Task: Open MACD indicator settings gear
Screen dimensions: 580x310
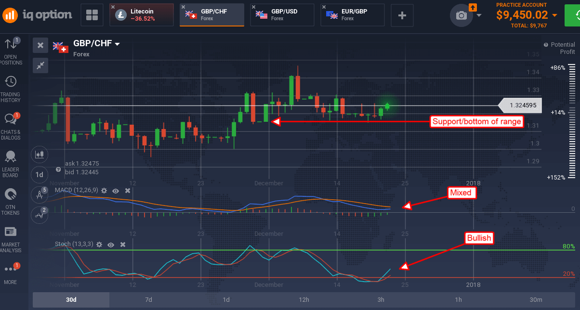Action: click(x=104, y=191)
